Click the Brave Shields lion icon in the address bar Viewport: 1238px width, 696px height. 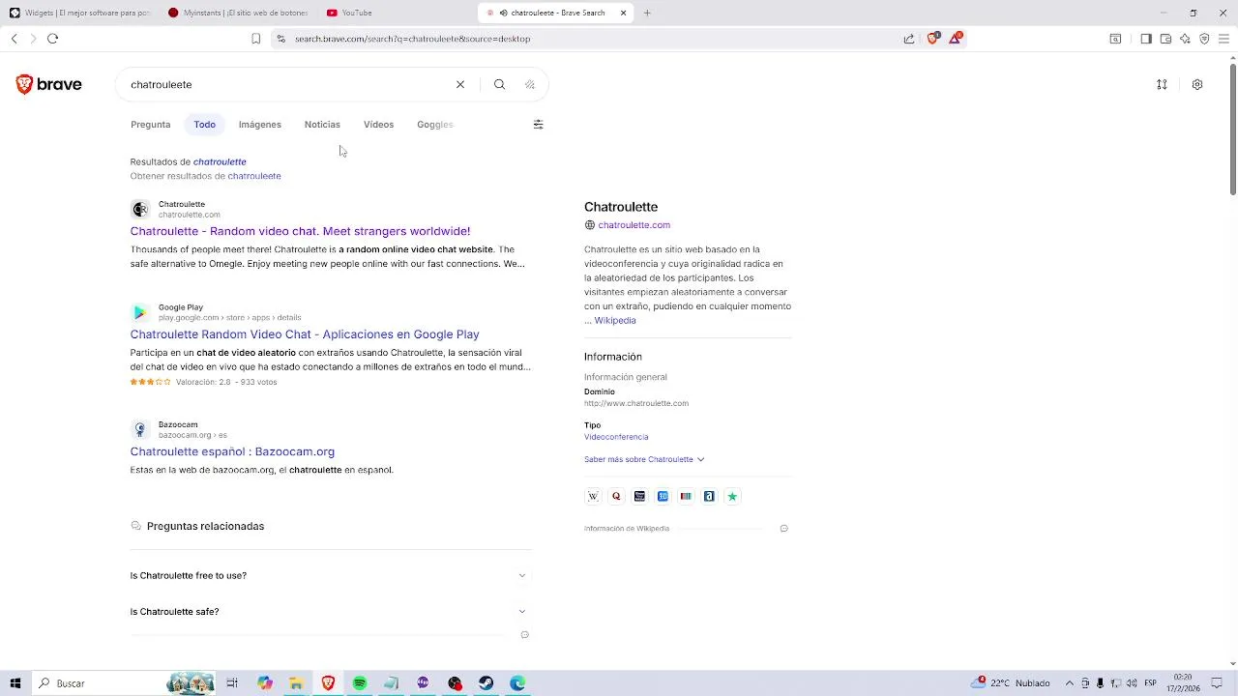[x=932, y=39]
